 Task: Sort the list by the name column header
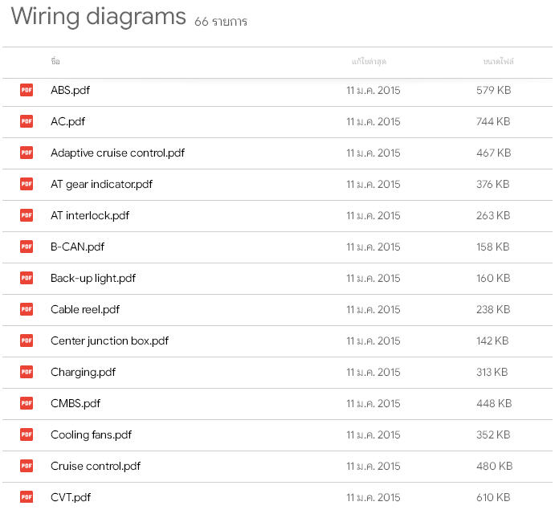tap(55, 61)
